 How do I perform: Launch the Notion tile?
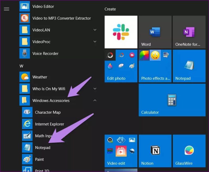click(x=155, y=151)
